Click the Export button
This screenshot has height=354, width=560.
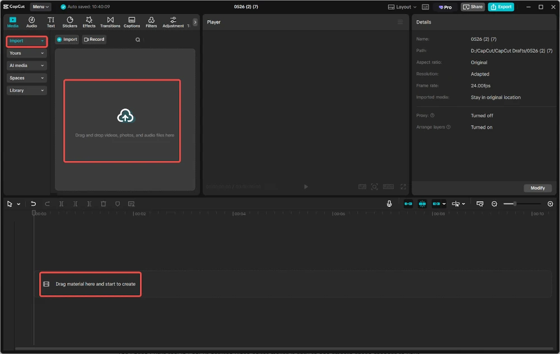point(501,7)
